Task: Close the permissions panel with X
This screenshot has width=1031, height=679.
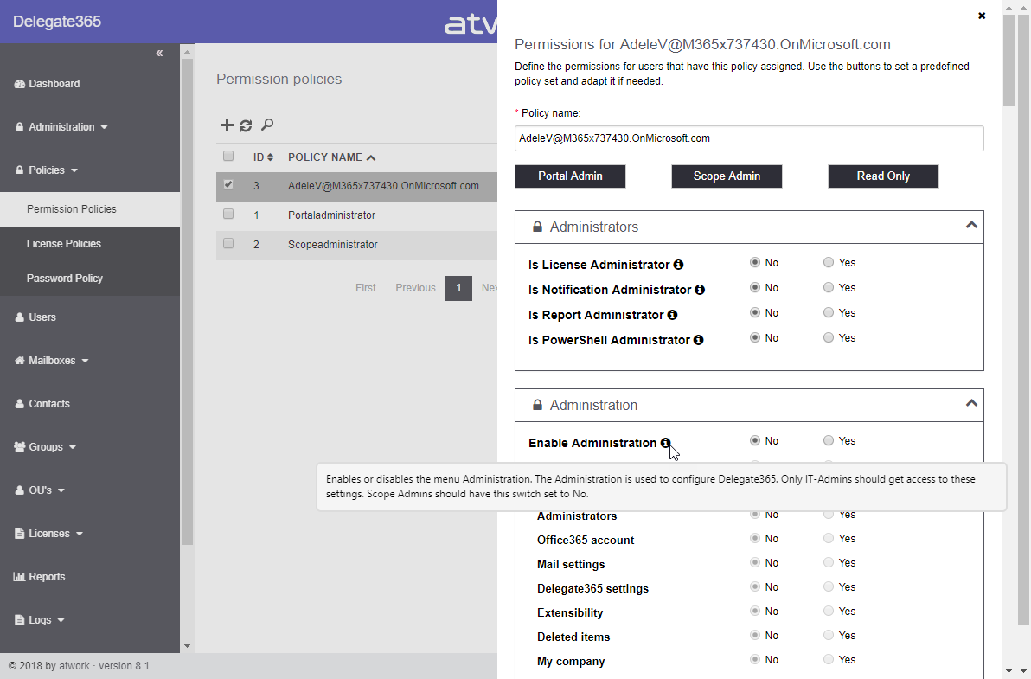Action: [x=982, y=16]
